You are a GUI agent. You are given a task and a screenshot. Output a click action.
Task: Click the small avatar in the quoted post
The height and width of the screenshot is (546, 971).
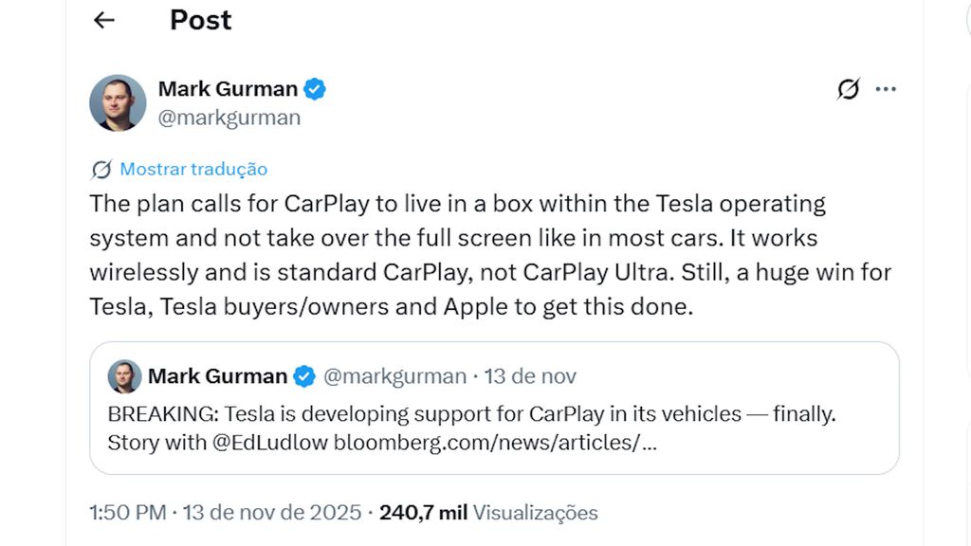click(x=125, y=376)
